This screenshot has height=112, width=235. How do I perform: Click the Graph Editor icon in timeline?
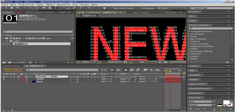157,70
